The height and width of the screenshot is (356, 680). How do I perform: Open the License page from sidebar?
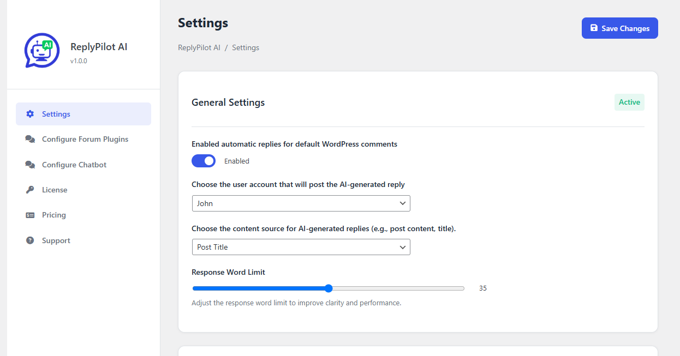coord(55,190)
